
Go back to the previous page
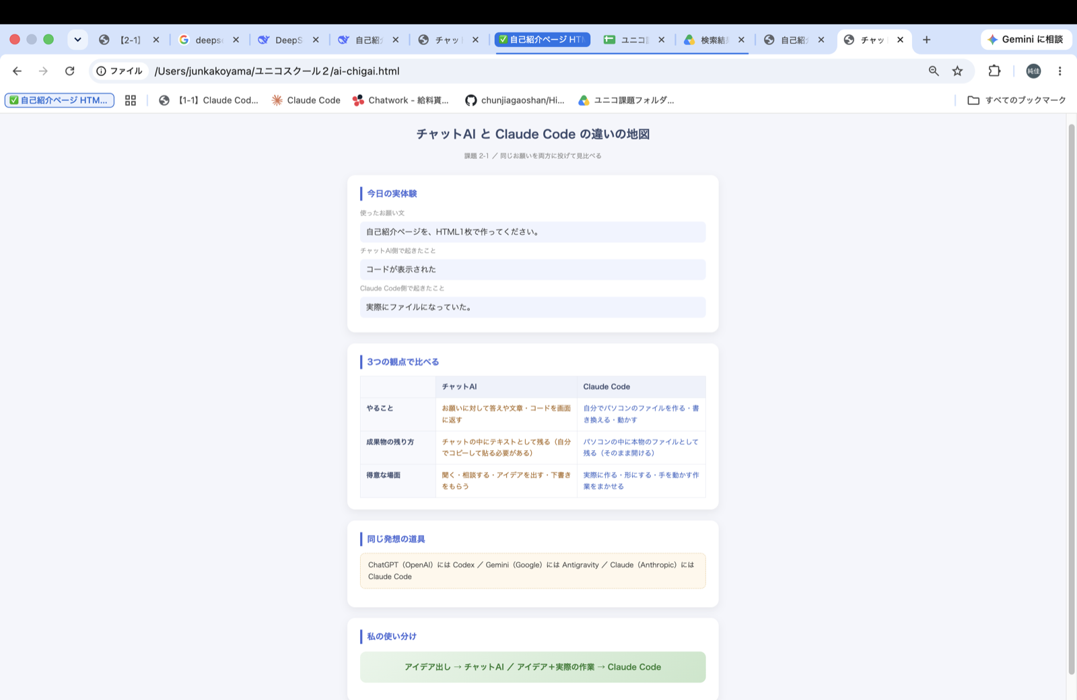[x=18, y=71]
